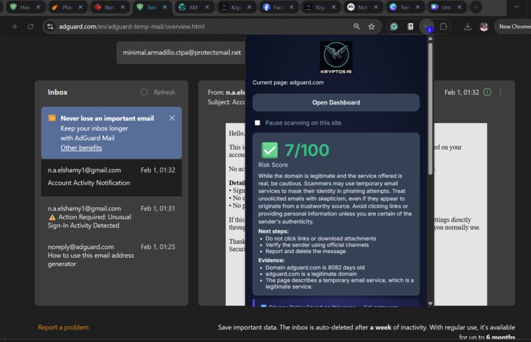Switch to the Unt tab

click(x=447, y=7)
